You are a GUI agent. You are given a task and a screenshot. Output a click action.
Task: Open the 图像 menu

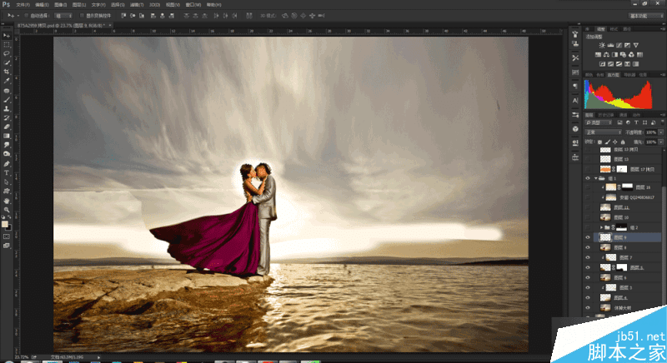(x=61, y=5)
